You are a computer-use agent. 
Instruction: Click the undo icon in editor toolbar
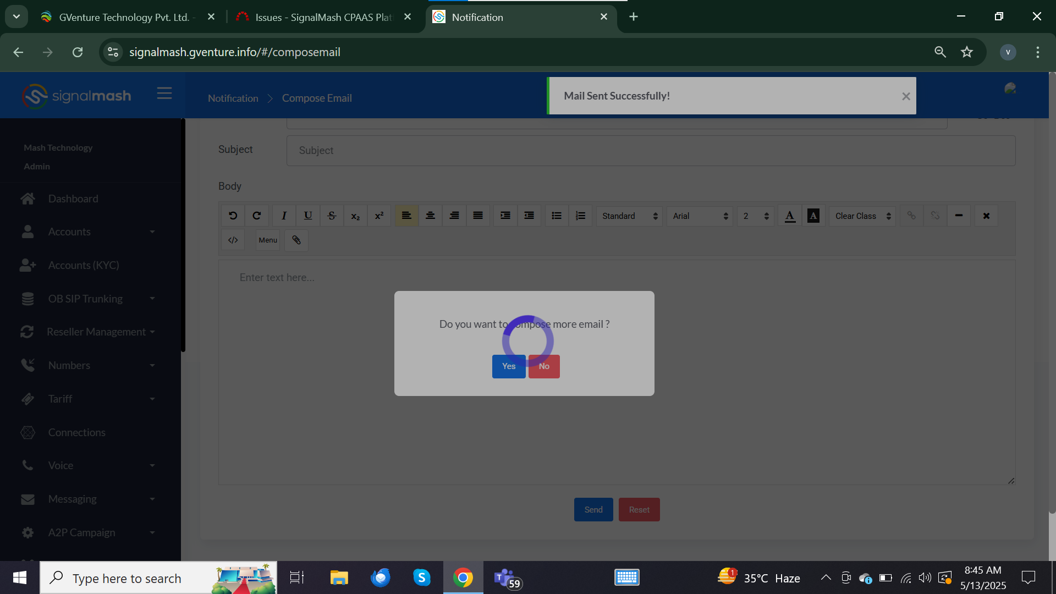click(x=233, y=216)
